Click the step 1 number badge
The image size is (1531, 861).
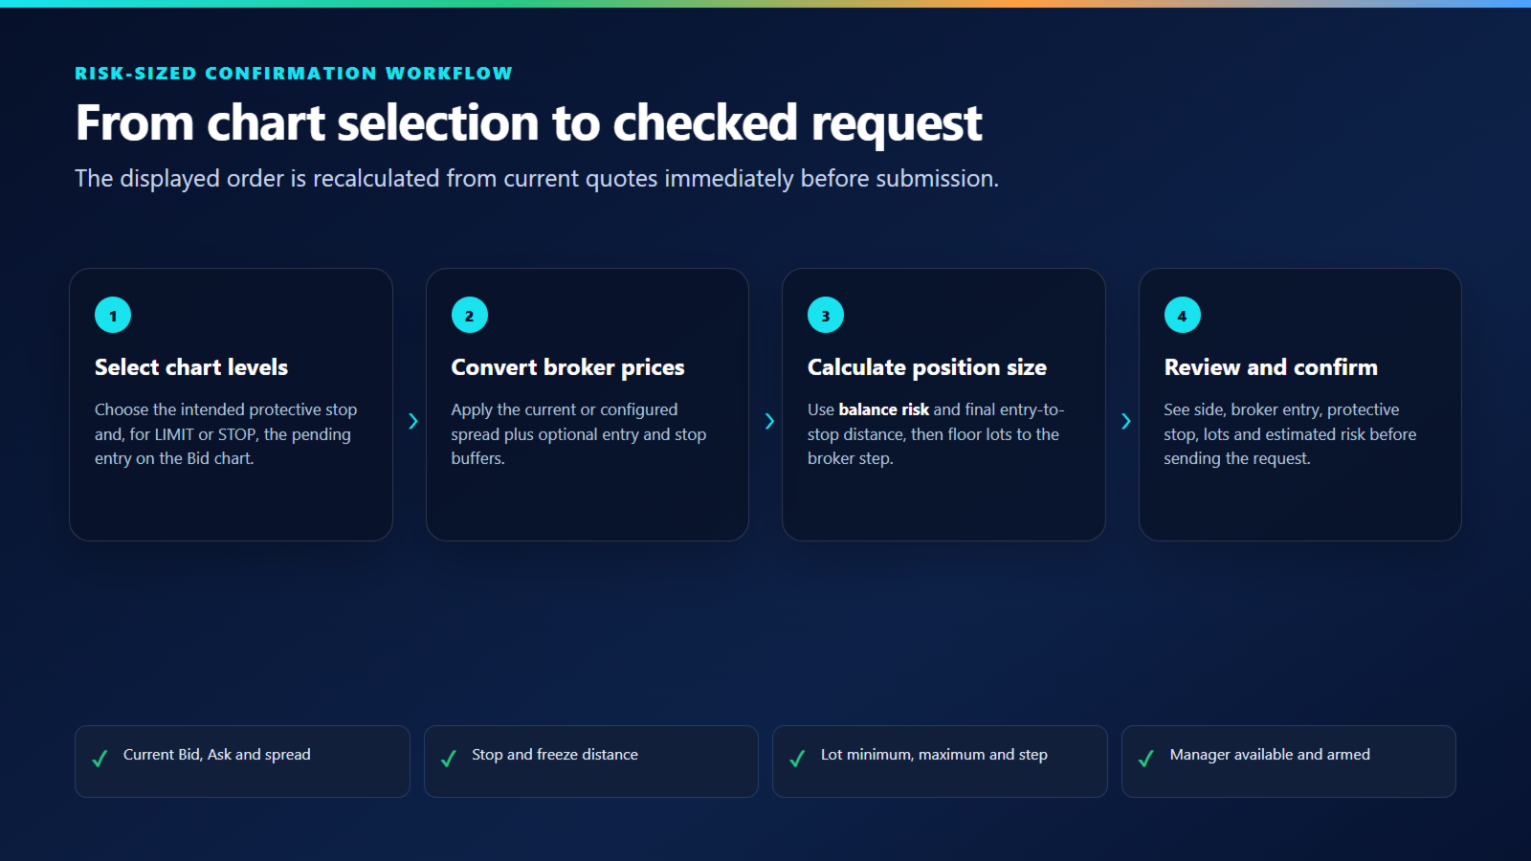click(x=113, y=315)
